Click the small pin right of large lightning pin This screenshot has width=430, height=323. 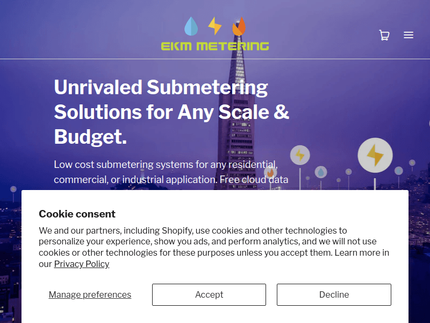(x=398, y=171)
